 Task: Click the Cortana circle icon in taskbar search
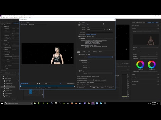pos(6,103)
